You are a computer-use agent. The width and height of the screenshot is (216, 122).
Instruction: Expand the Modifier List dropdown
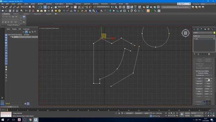[x=204, y=36]
